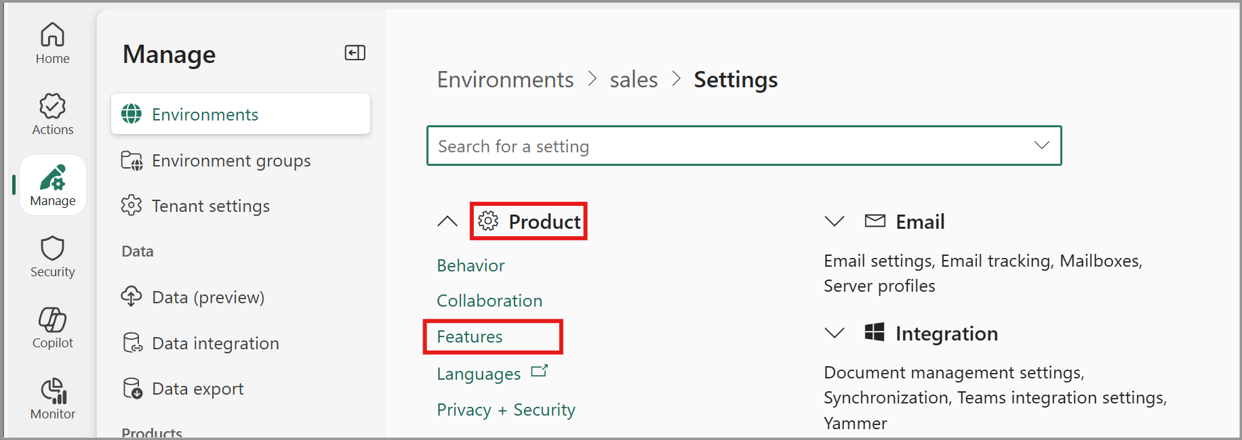Viewport: 1242px width, 440px height.
Task: Click the globe icon next to Environments
Action: tap(132, 114)
